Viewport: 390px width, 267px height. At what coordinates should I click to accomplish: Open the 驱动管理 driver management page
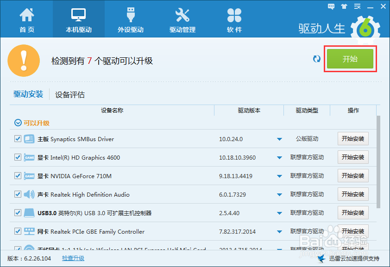pyautogui.click(x=182, y=19)
